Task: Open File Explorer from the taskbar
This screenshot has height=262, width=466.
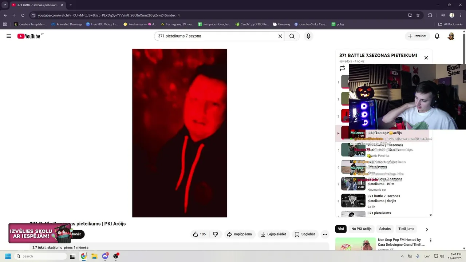Action: point(94,256)
